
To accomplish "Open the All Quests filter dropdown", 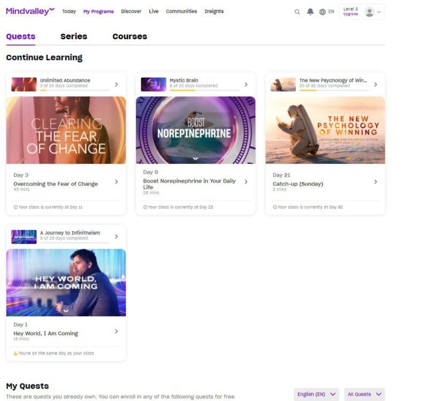I will click(x=364, y=394).
